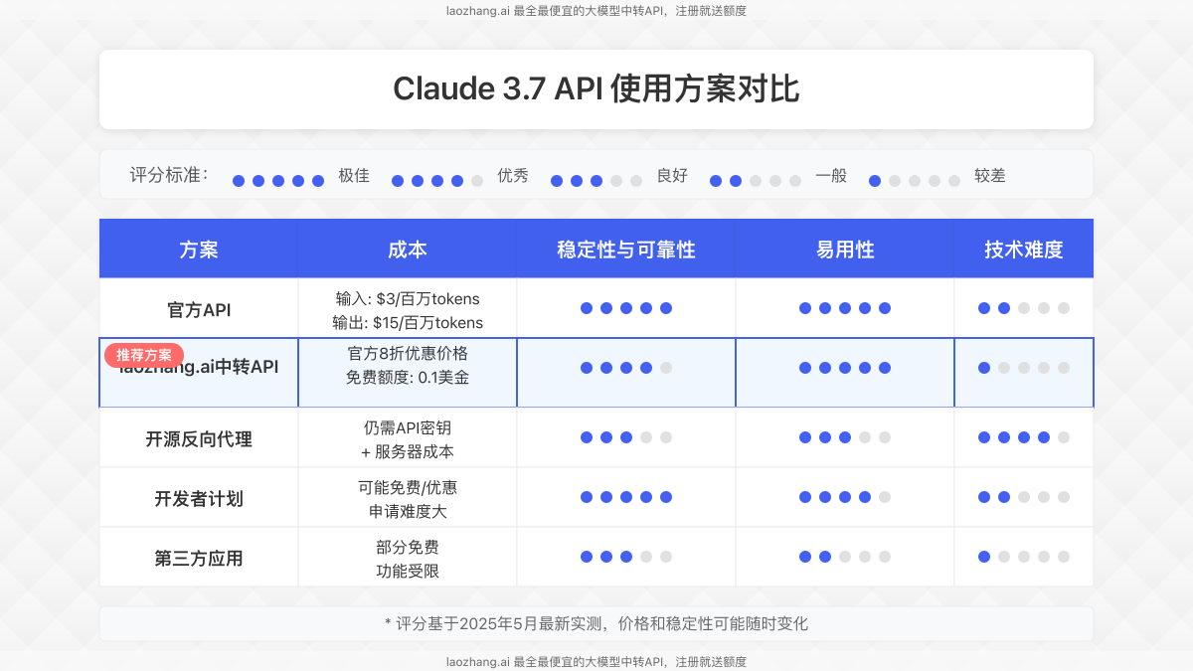Click the "第三方应用" row name
Screen dimensions: 1193x671
199,558
